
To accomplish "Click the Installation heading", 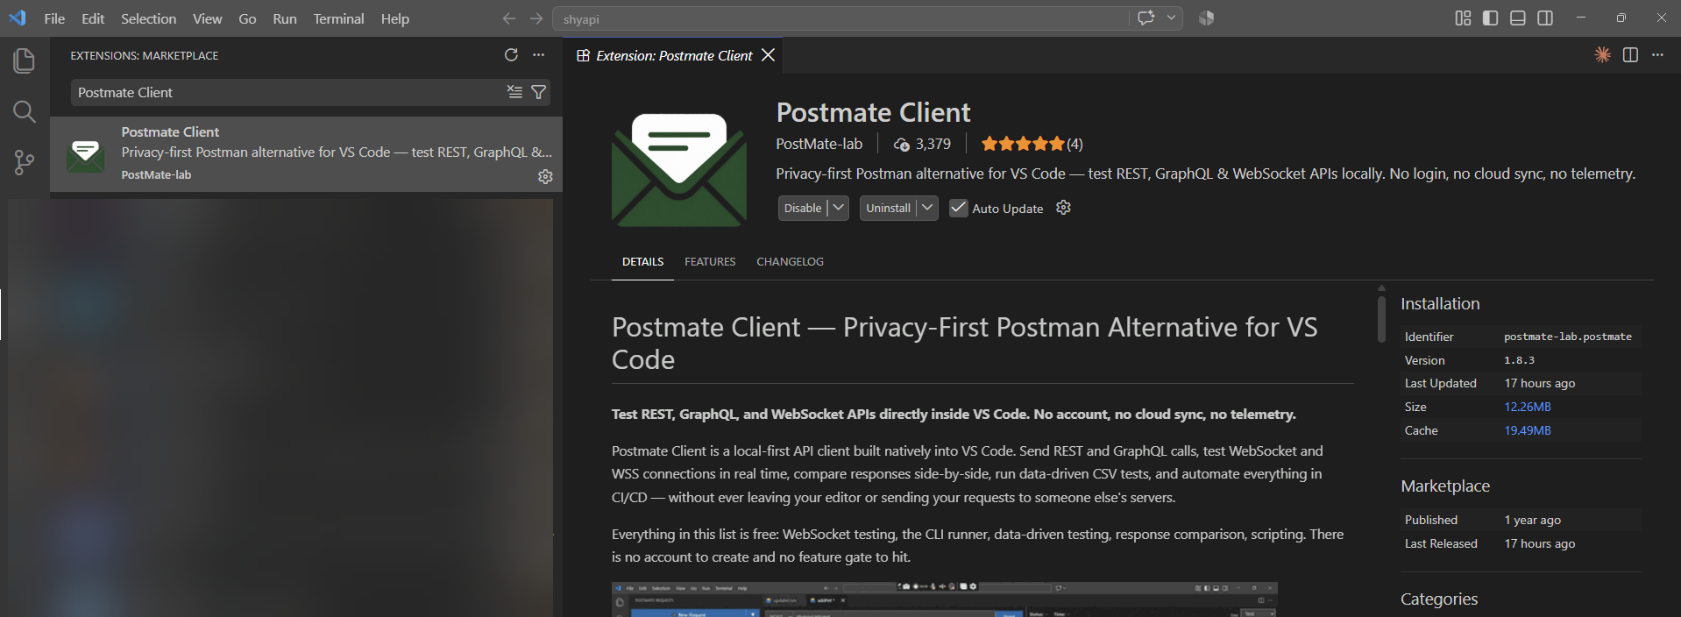I will click(x=1440, y=304).
